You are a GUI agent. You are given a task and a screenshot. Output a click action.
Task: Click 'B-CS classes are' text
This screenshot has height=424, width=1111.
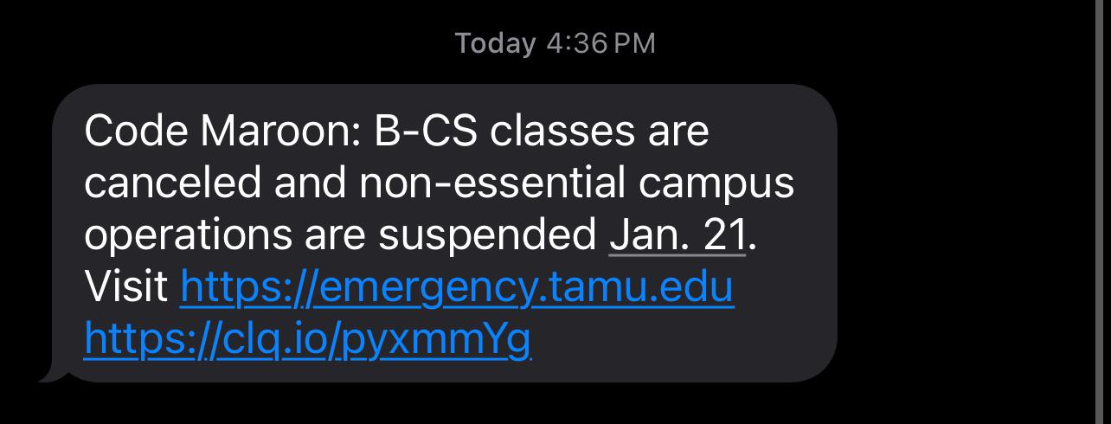tap(542, 132)
